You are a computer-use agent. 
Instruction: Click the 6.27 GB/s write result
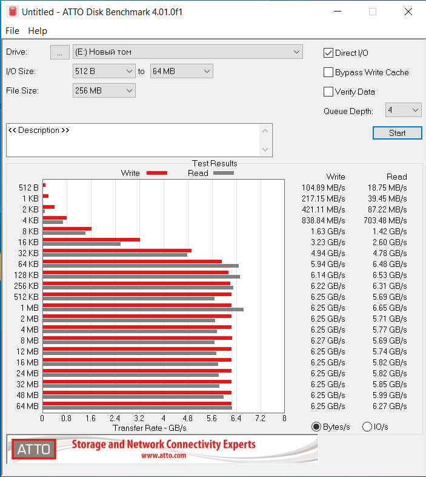coord(328,340)
